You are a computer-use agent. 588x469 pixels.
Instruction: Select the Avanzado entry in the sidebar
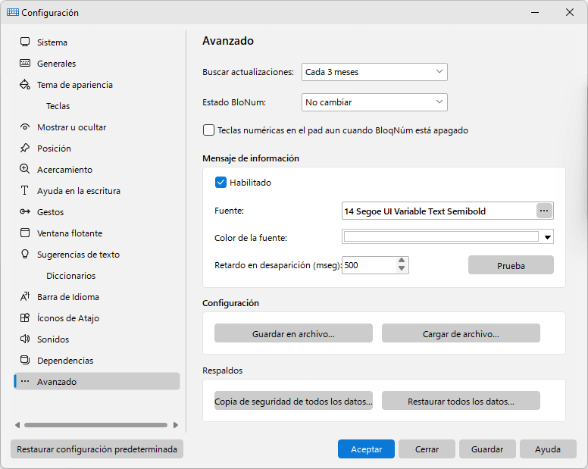pyautogui.click(x=97, y=381)
